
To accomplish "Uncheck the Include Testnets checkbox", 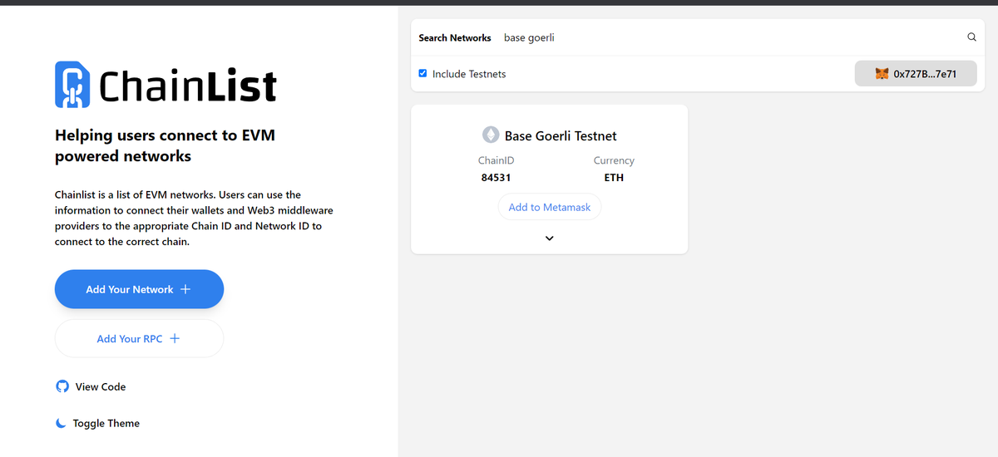I will coord(423,74).
